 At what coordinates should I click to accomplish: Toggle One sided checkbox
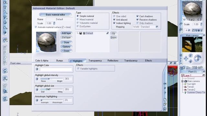point(114,16)
